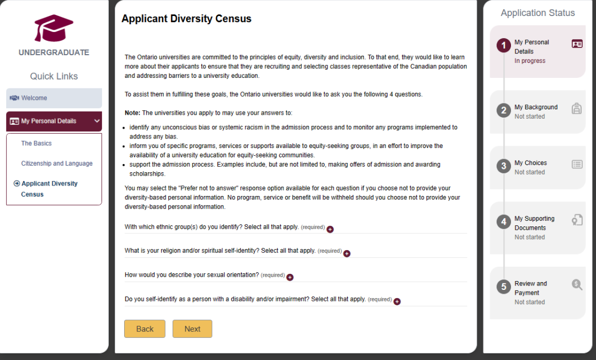The image size is (596, 360).
Task: Expand the sexual orientation question
Action: coord(290,278)
